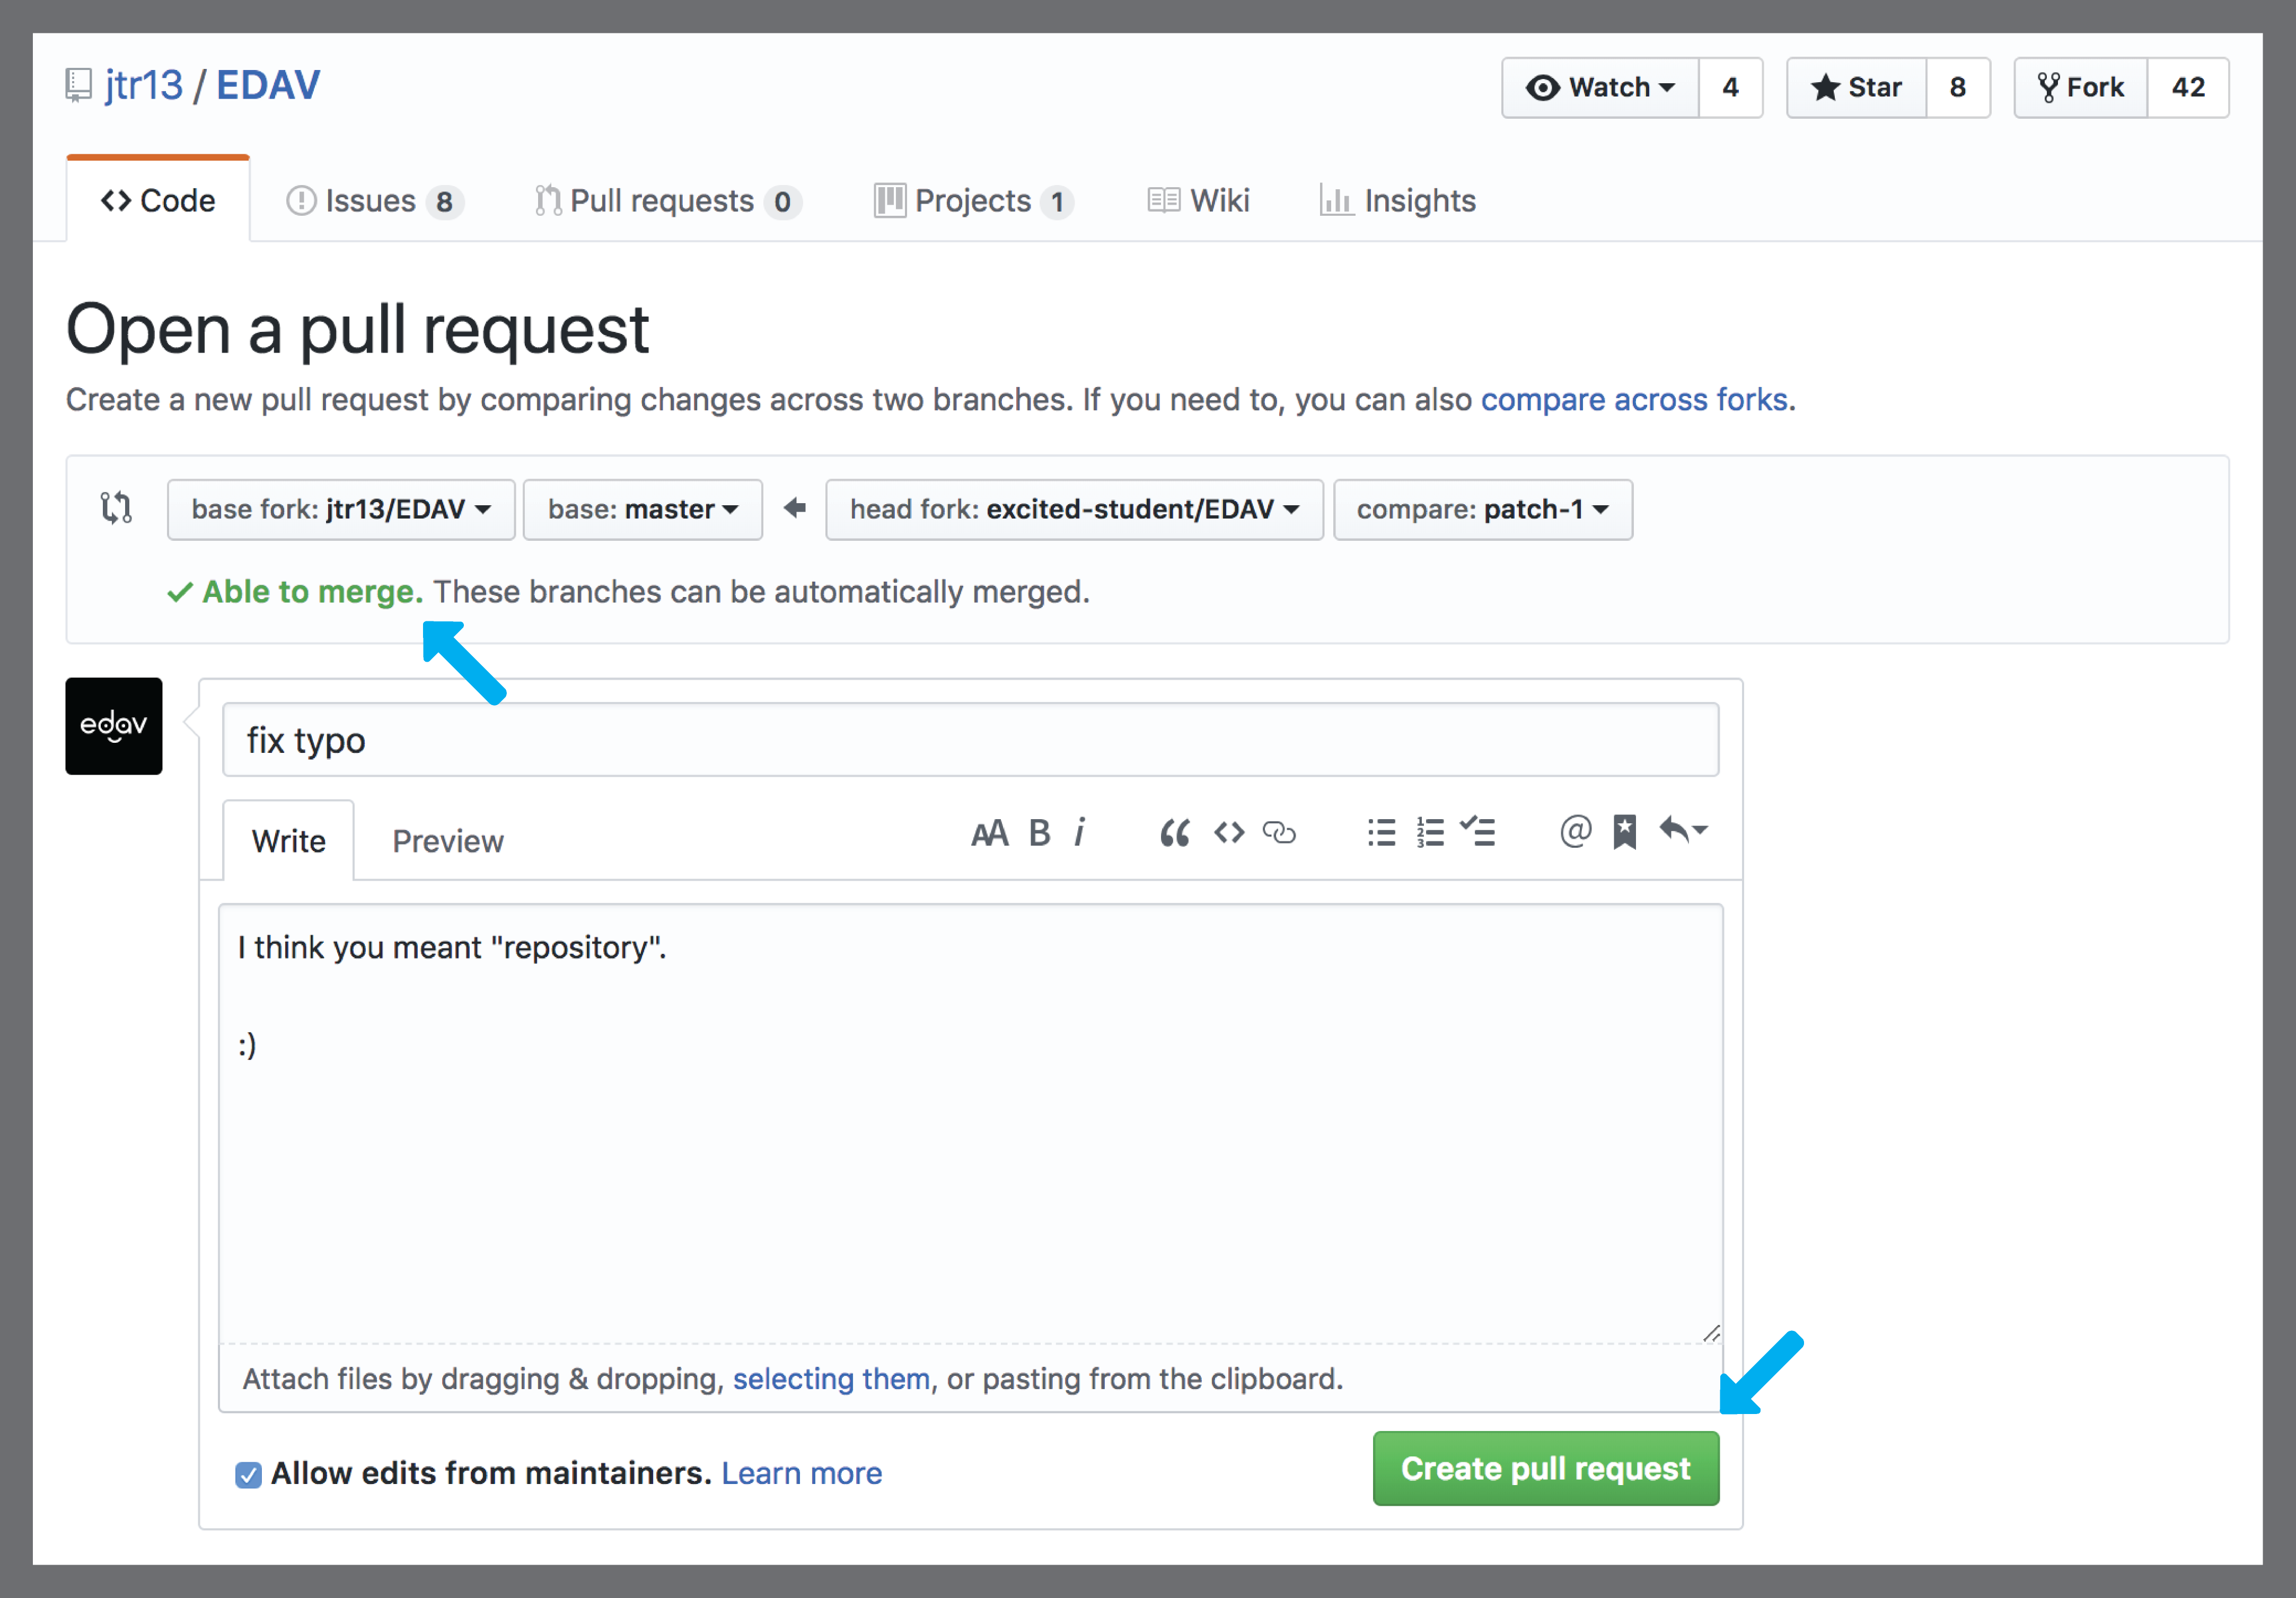Add a link via toolbar icon
The width and height of the screenshot is (2296, 1598).
point(1279,833)
